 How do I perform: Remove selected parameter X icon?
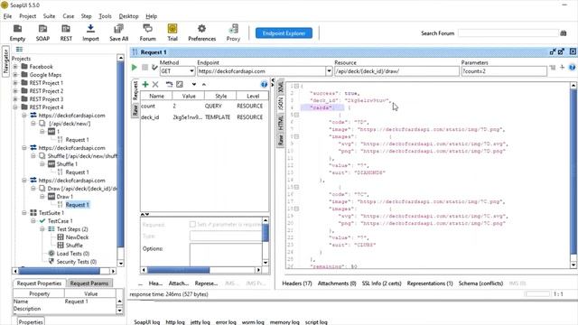(155, 84)
